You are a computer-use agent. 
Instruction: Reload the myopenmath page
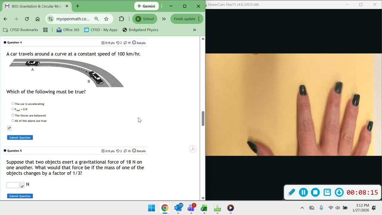click(x=27, y=19)
